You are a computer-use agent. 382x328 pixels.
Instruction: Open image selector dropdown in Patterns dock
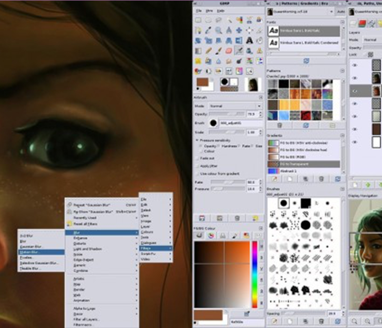(x=300, y=12)
